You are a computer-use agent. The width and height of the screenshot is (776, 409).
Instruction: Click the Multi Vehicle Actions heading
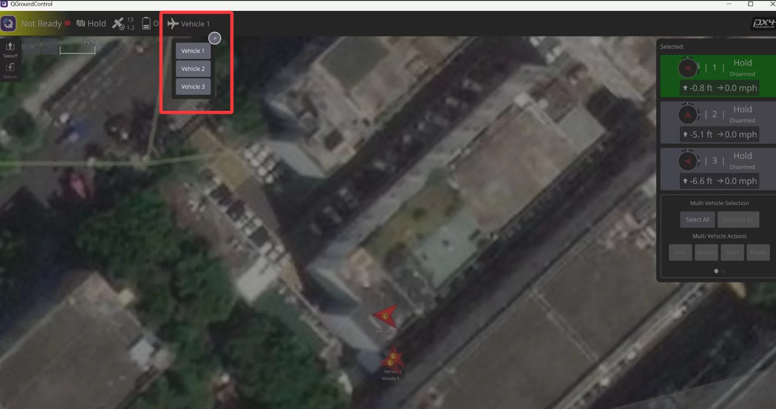(x=719, y=236)
